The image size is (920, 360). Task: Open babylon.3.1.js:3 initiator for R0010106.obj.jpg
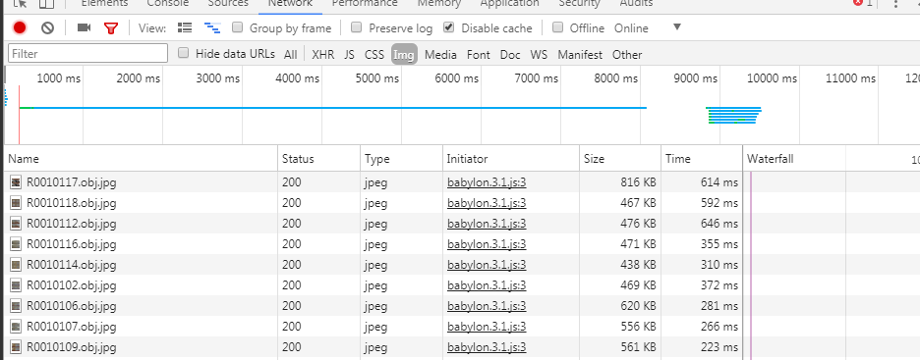(487, 306)
